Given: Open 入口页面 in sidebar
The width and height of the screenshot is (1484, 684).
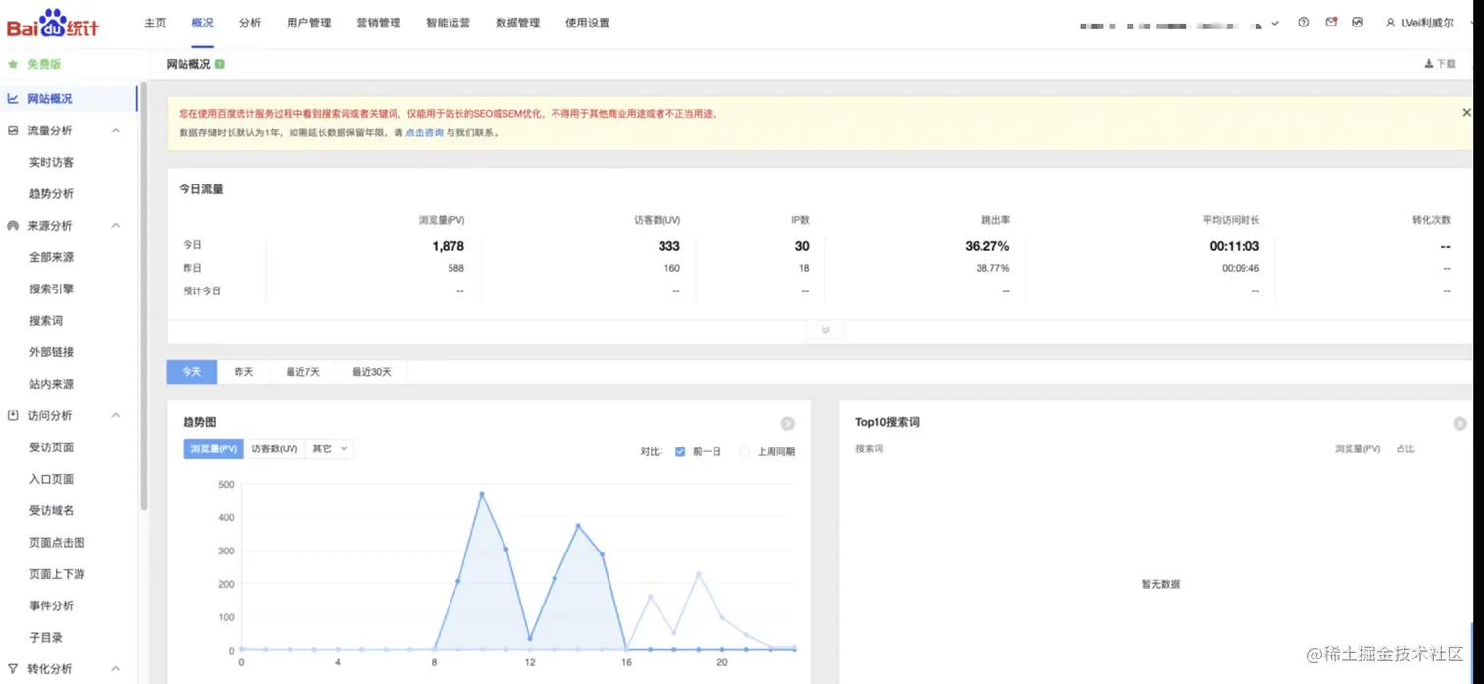Looking at the screenshot, I should pyautogui.click(x=52, y=480).
